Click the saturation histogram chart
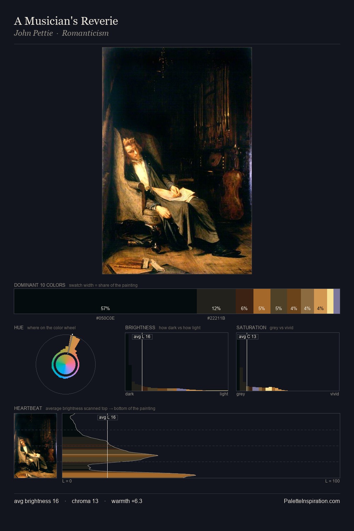The height and width of the screenshot is (531, 354). (x=288, y=362)
